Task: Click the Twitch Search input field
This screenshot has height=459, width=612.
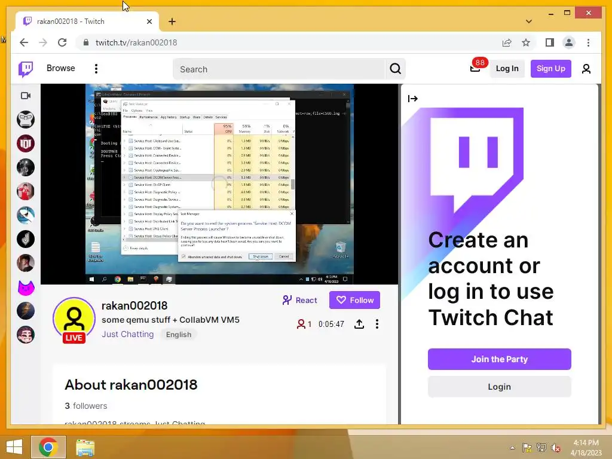Action: [x=279, y=69]
